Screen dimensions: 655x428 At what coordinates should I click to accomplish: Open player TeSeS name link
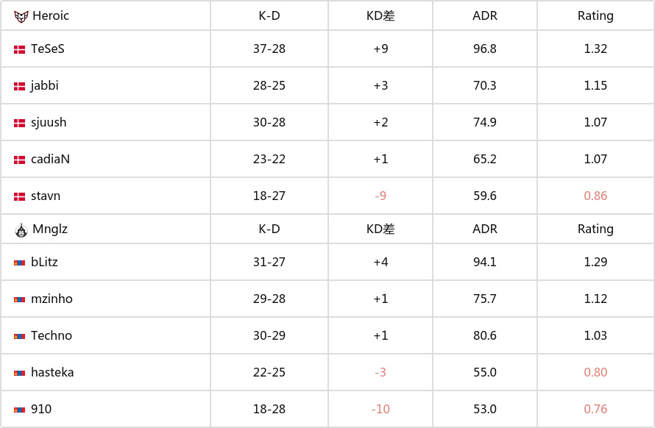(x=48, y=49)
